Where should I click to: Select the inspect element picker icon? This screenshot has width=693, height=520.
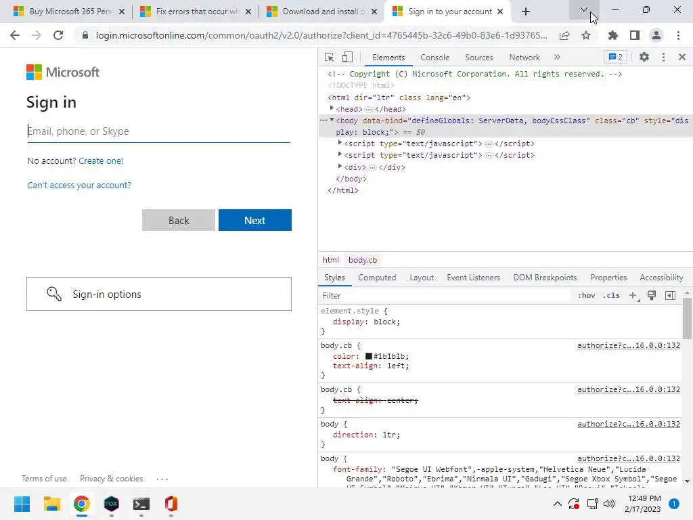(x=329, y=57)
